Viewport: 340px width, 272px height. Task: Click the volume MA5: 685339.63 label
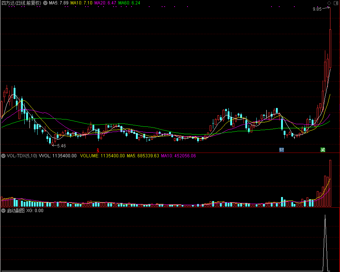143,156
